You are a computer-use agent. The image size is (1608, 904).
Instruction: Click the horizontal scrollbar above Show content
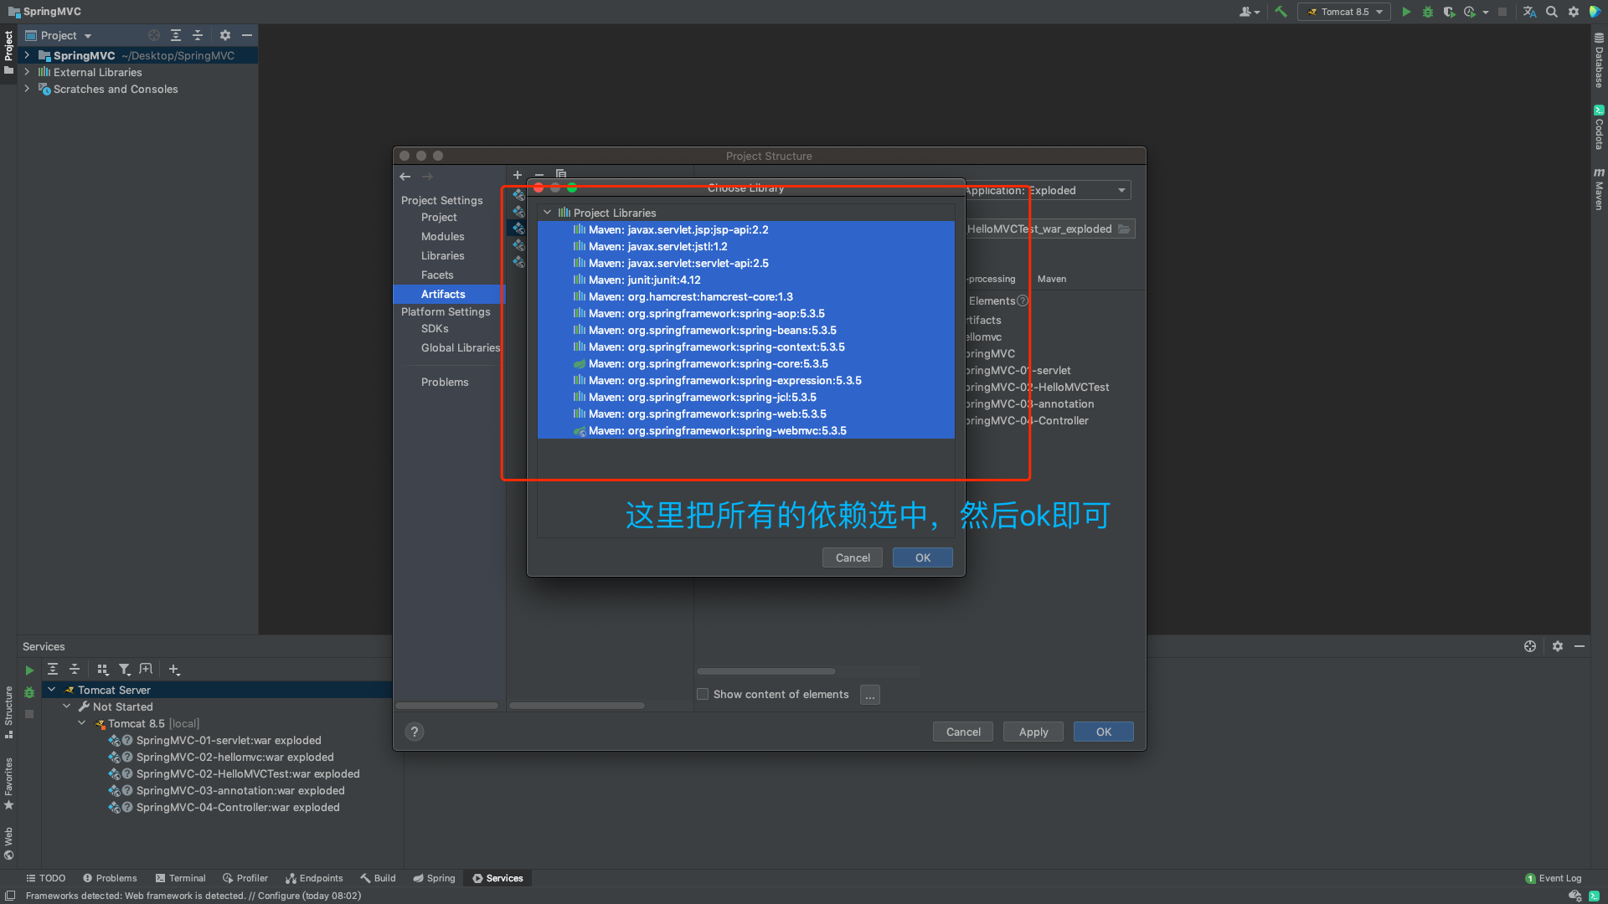click(x=766, y=671)
